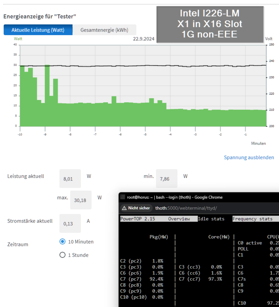Click the Watt axis label

pyautogui.click(x=18, y=39)
